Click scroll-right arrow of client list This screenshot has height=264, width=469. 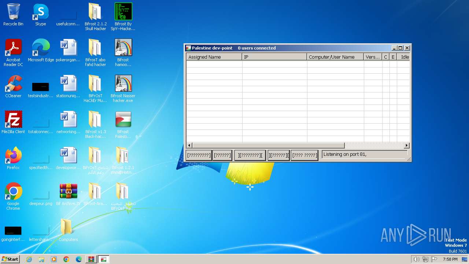point(406,146)
